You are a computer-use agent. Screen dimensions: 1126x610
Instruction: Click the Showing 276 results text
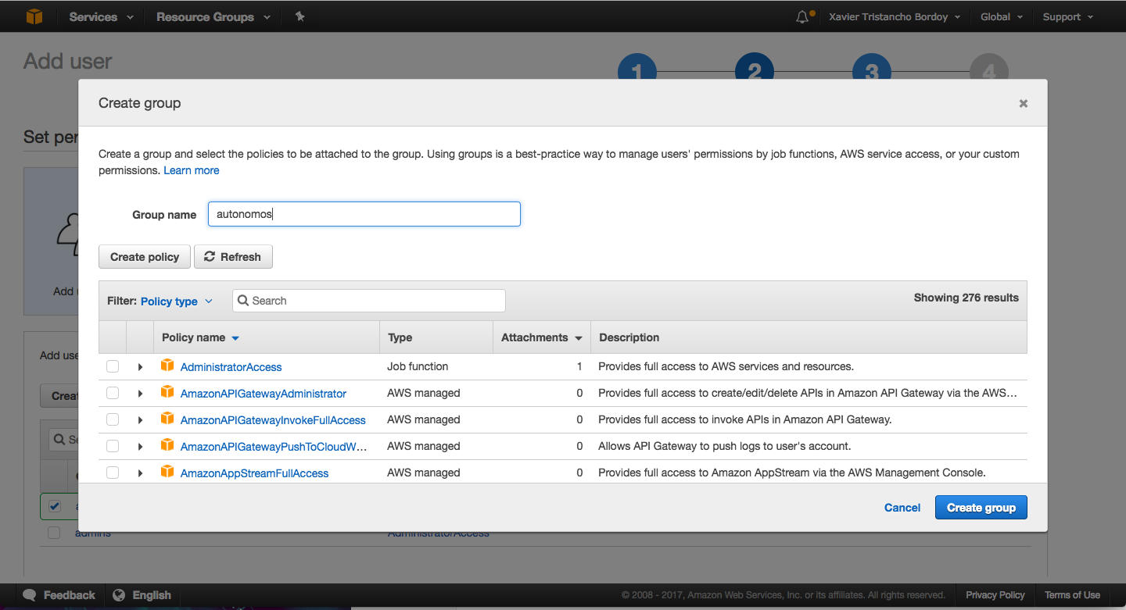pos(966,298)
